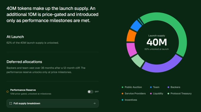Select the Team legend item
The width and height of the screenshot is (201, 112).
point(155,87)
